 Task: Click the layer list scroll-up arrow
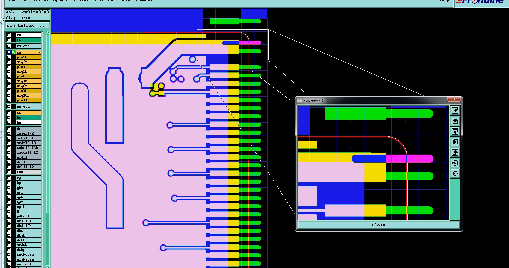coord(48,33)
